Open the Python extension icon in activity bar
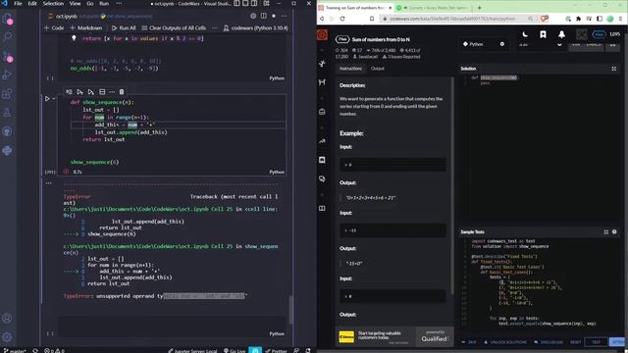This screenshot has width=628, height=353. (7, 150)
